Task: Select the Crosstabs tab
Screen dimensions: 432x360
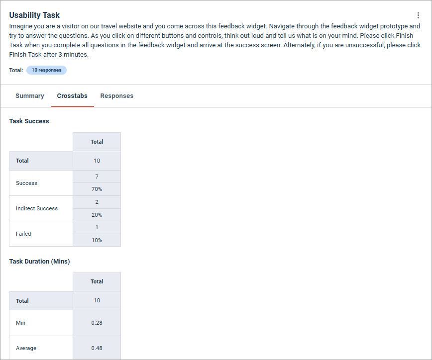Action: pos(72,96)
